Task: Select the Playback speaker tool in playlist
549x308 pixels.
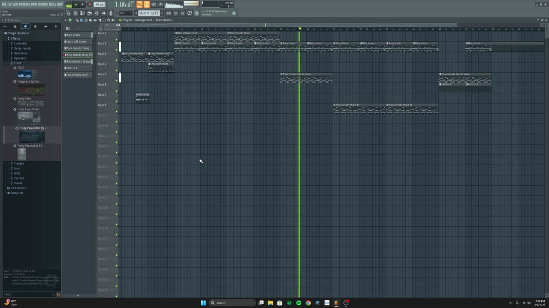Action: (x=113, y=20)
